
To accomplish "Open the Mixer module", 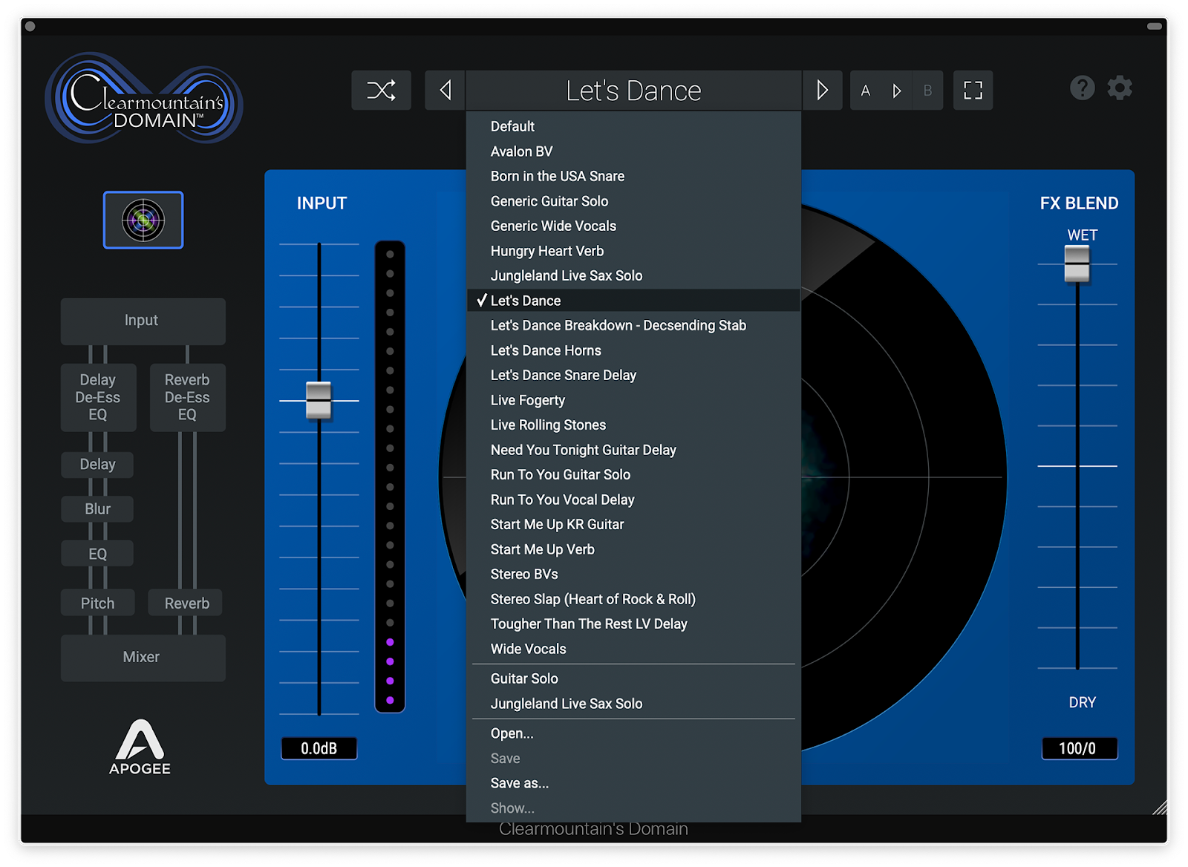I will click(143, 657).
